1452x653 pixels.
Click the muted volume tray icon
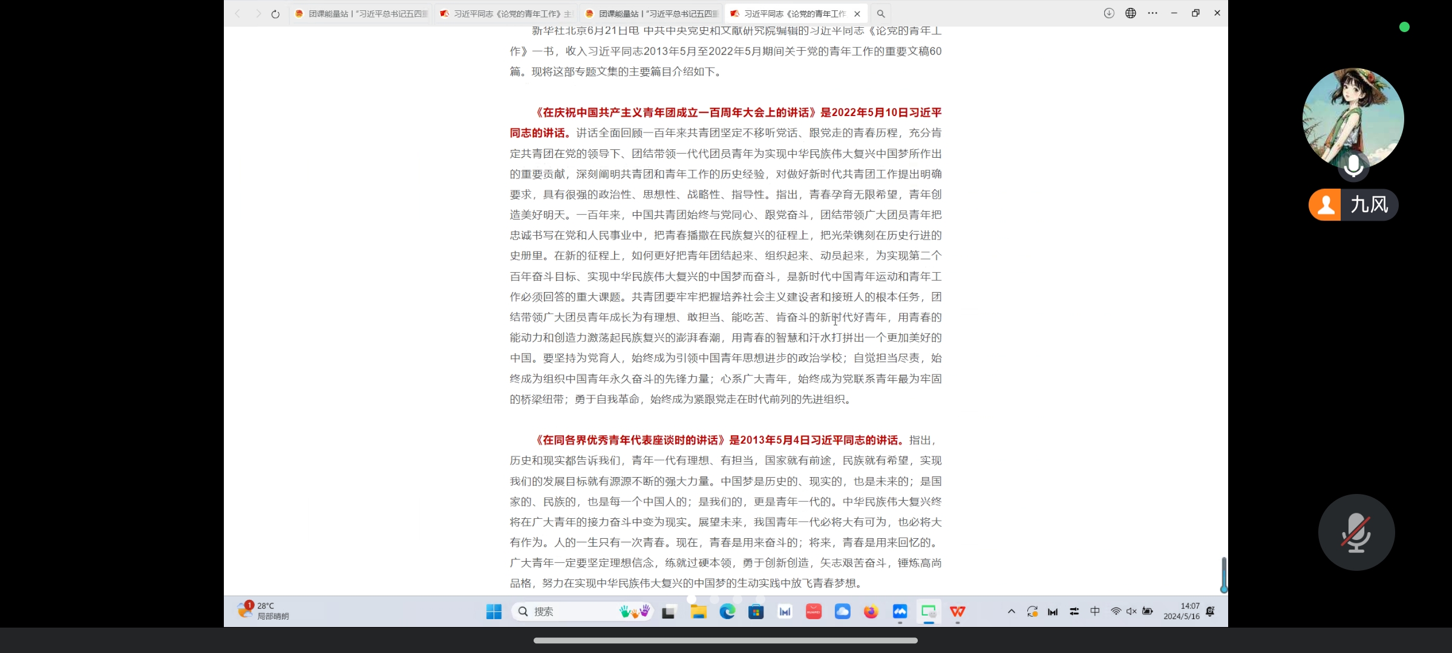[1131, 611]
